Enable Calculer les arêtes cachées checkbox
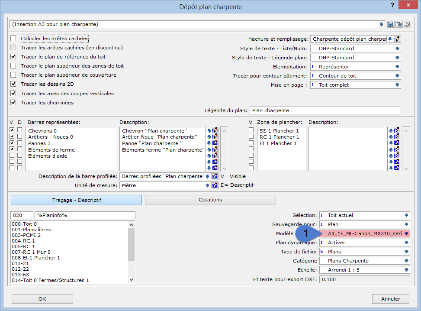Screen dimensions: 421x311 coord(13,39)
